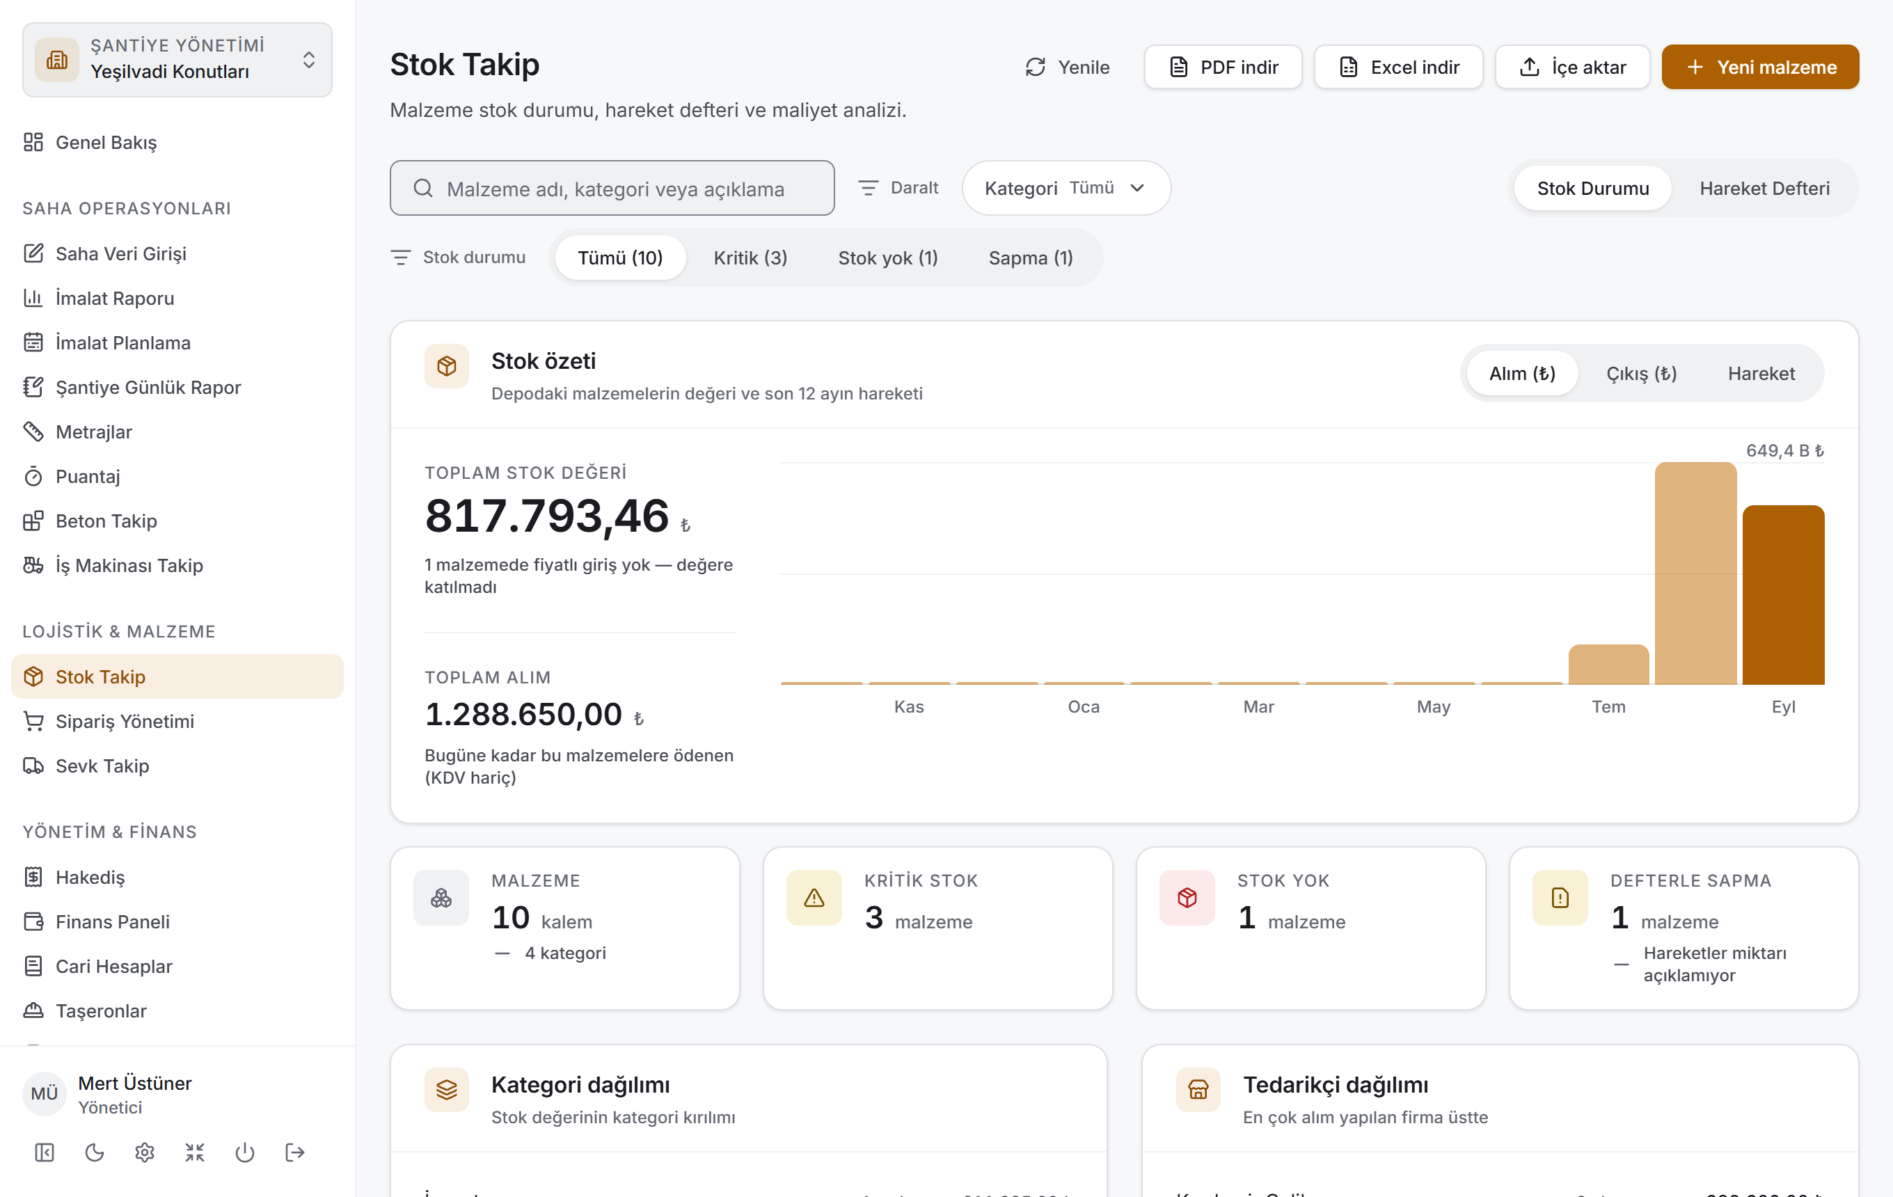
Task: Click the dark Eyl bar in chart
Action: [x=1783, y=595]
